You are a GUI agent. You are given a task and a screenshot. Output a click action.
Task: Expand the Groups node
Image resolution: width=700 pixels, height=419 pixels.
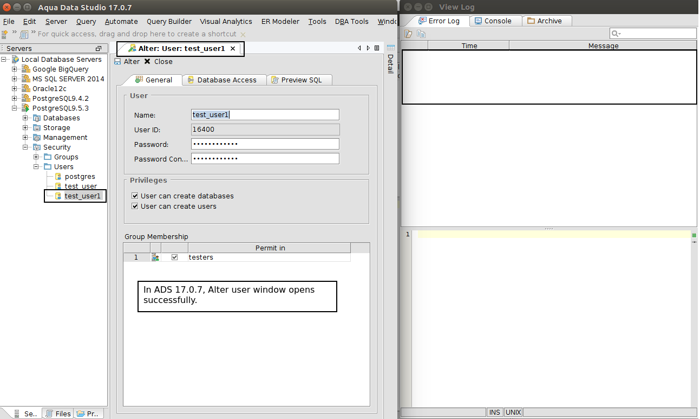tap(36, 157)
